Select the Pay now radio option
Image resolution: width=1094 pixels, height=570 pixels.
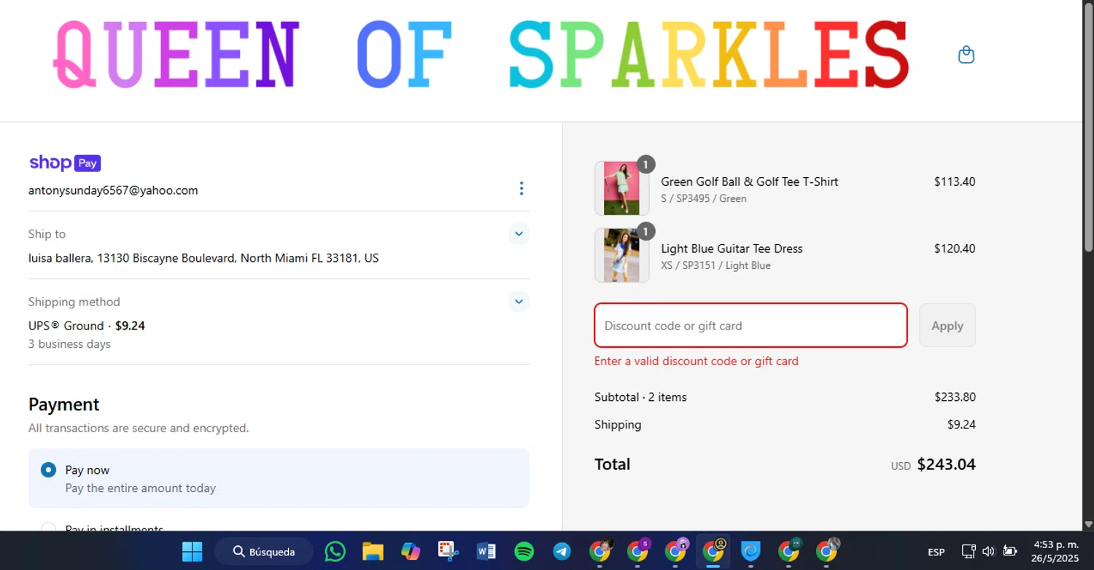click(x=48, y=470)
